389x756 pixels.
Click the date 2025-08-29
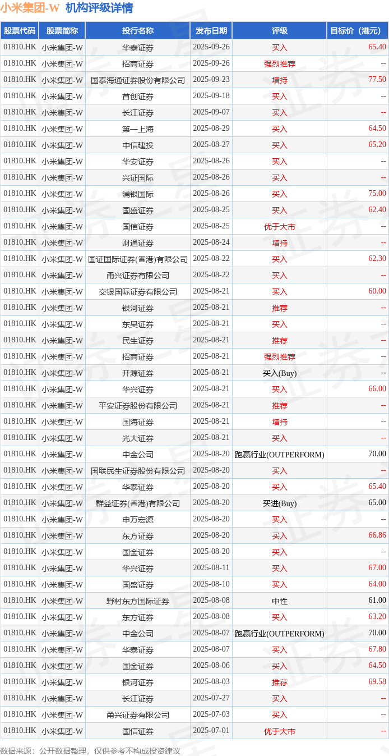pos(211,129)
